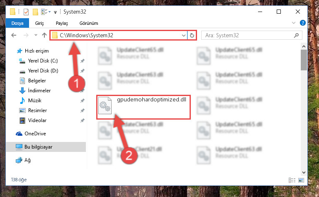The width and height of the screenshot is (319, 197).
Task: Unpin Müzik from quick access
Action: [x=82, y=101]
